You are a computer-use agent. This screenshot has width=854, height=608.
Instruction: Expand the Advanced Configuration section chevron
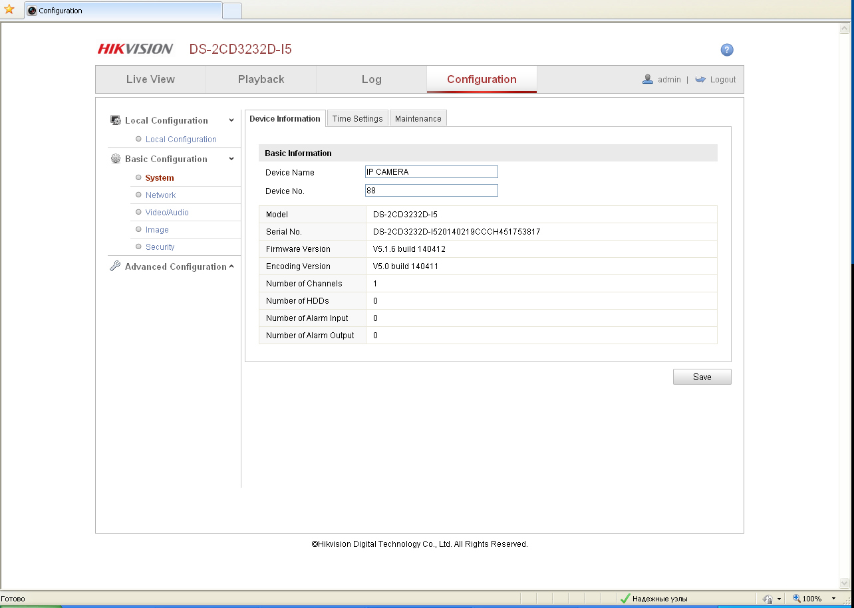(x=231, y=266)
